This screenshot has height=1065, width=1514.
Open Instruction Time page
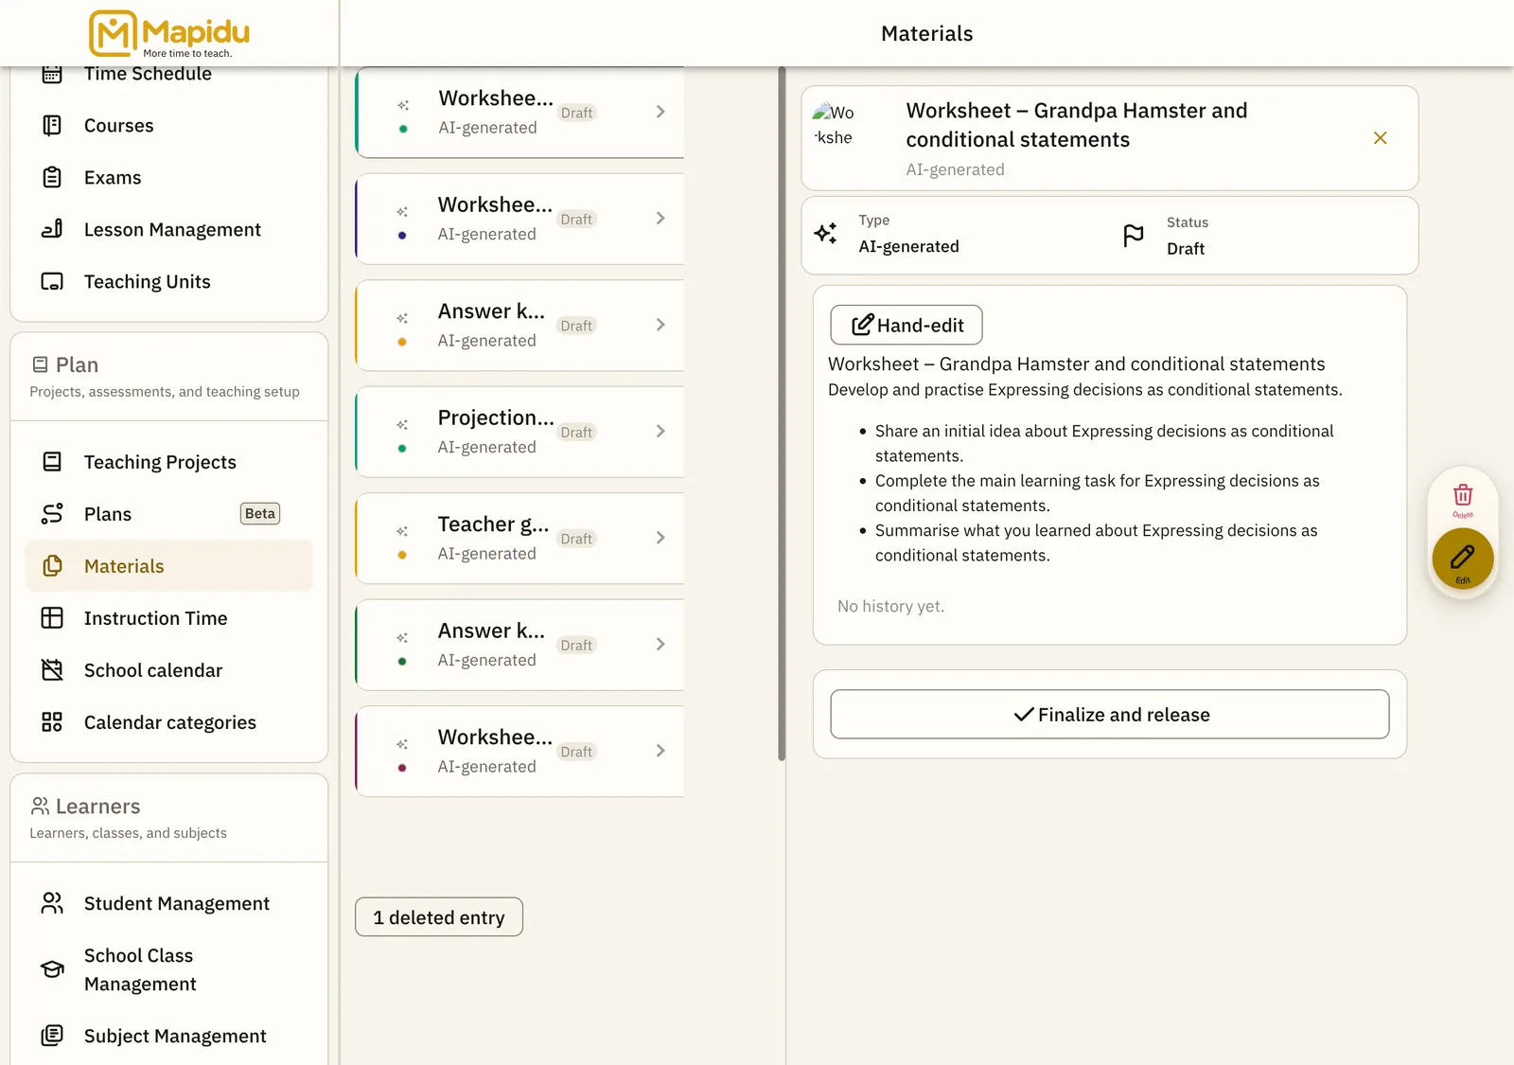coord(169,618)
